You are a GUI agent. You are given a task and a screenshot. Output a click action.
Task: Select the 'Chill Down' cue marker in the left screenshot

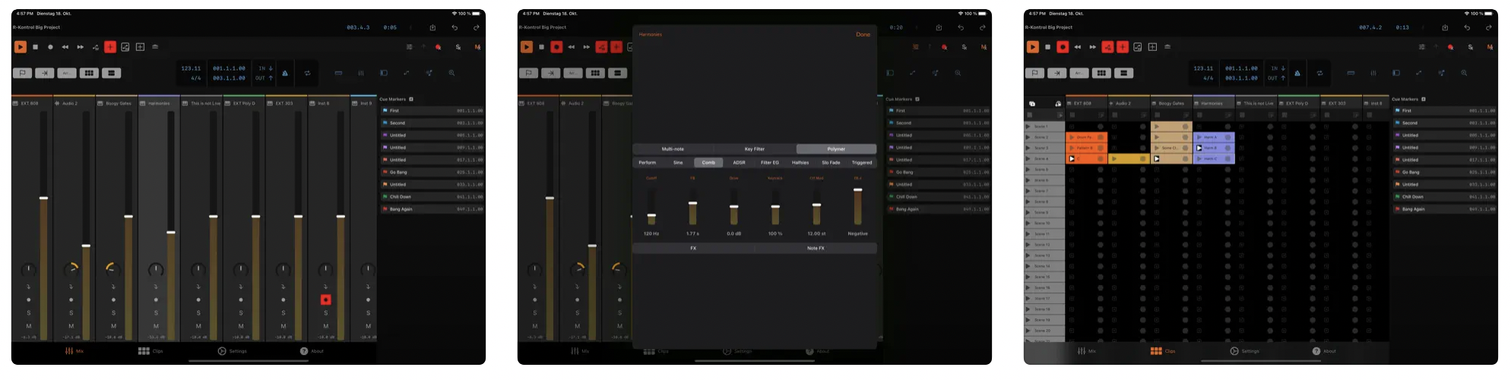point(432,197)
